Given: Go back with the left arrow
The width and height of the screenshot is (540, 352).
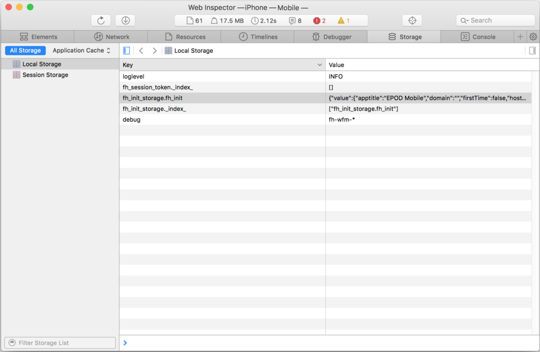Looking at the screenshot, I should [141, 51].
